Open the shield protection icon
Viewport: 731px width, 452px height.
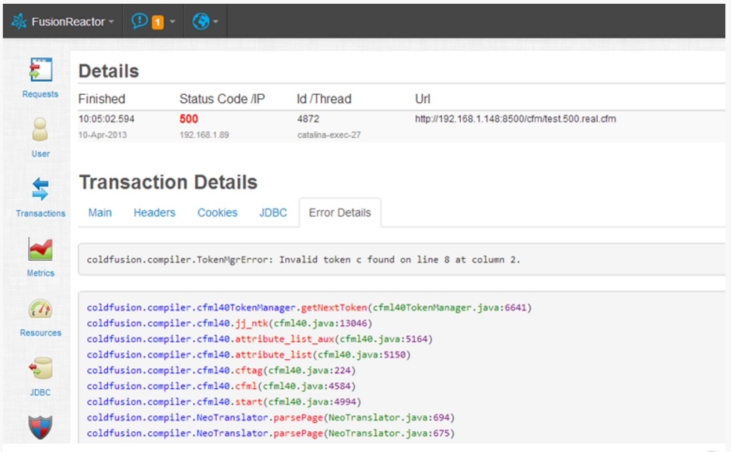(40, 427)
